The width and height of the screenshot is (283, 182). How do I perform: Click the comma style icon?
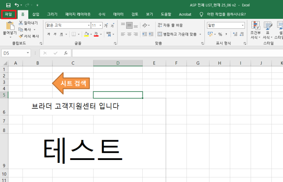point(226,34)
